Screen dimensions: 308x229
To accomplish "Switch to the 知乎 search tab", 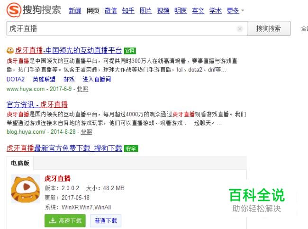I will coord(128,10).
